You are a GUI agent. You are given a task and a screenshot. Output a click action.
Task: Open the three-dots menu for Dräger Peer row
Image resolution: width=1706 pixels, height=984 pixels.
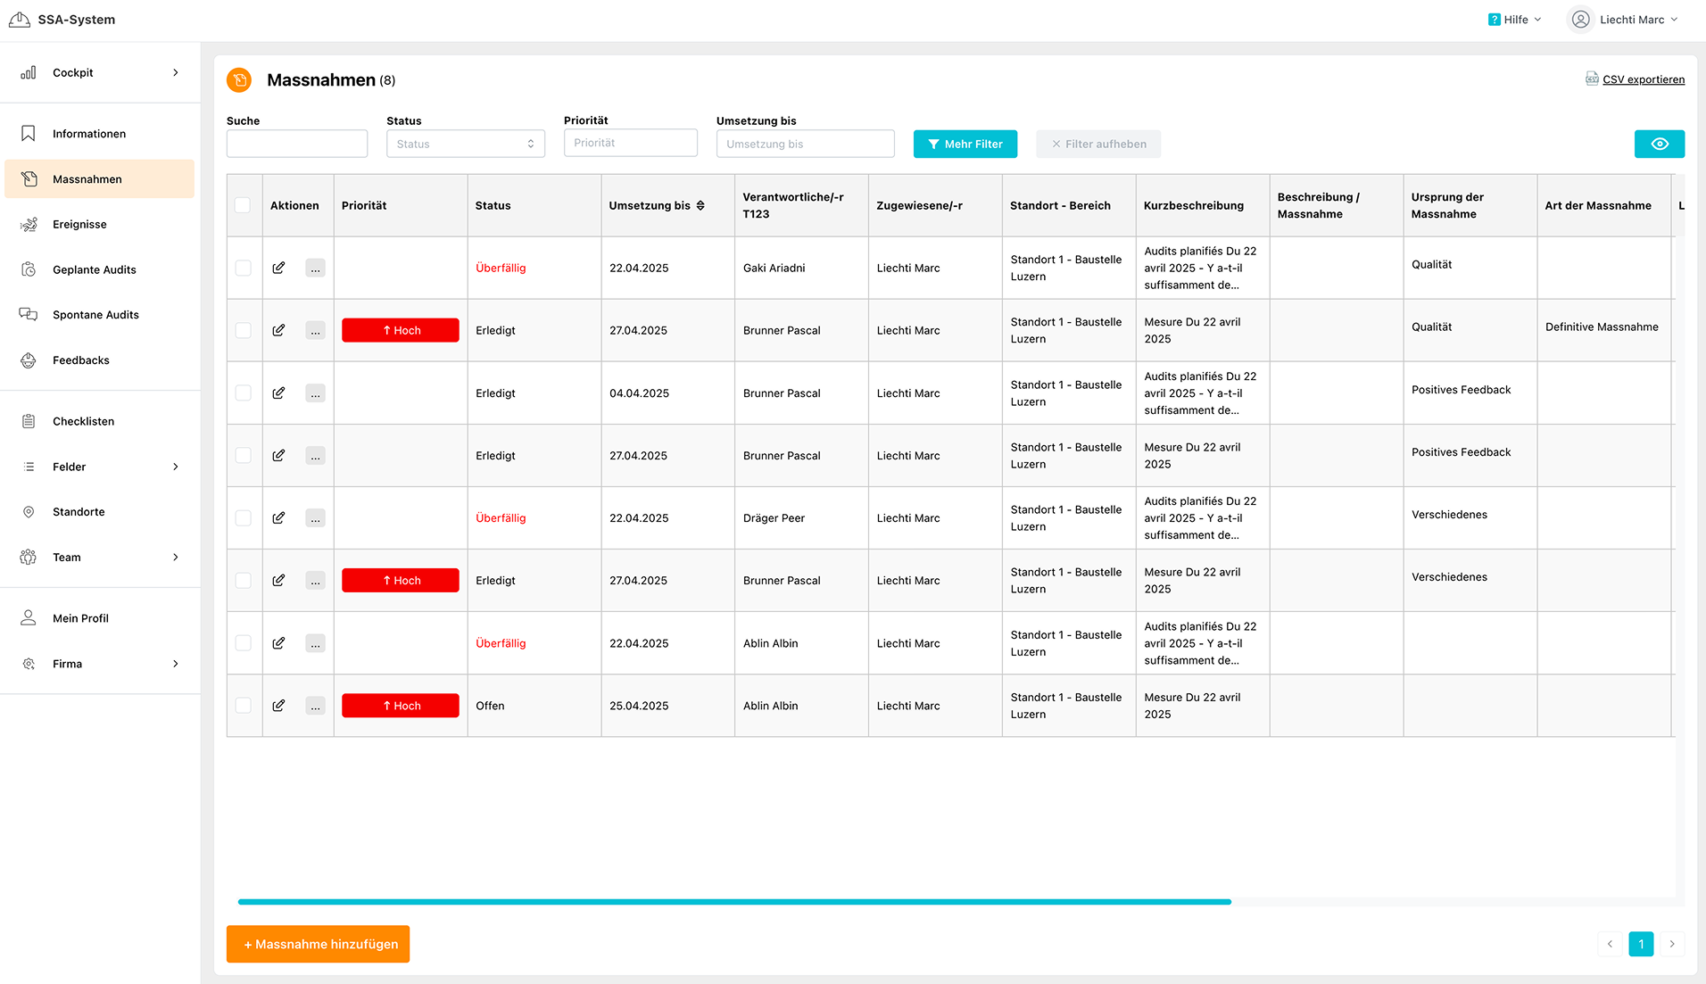click(x=315, y=518)
